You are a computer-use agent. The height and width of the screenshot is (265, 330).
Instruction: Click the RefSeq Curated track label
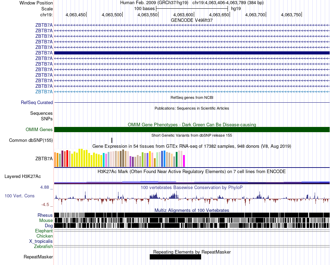click(x=36, y=103)
